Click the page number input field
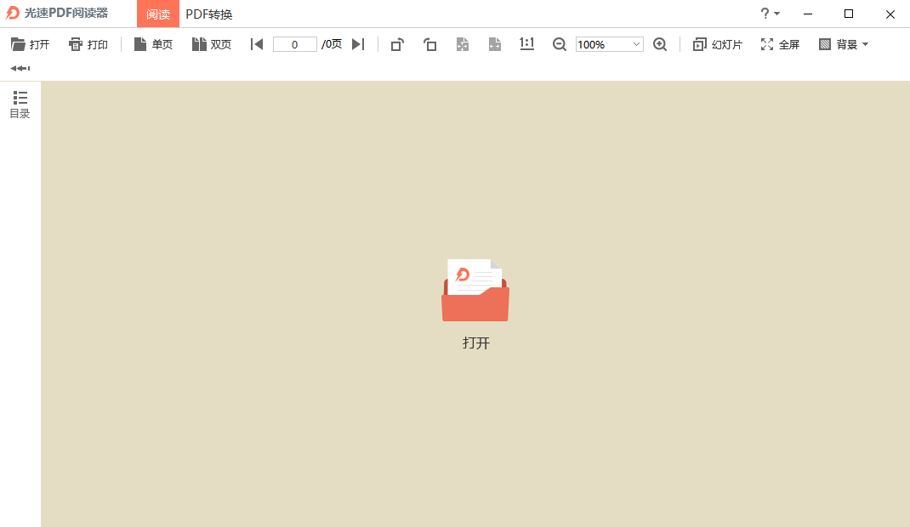910x527 pixels. click(295, 44)
